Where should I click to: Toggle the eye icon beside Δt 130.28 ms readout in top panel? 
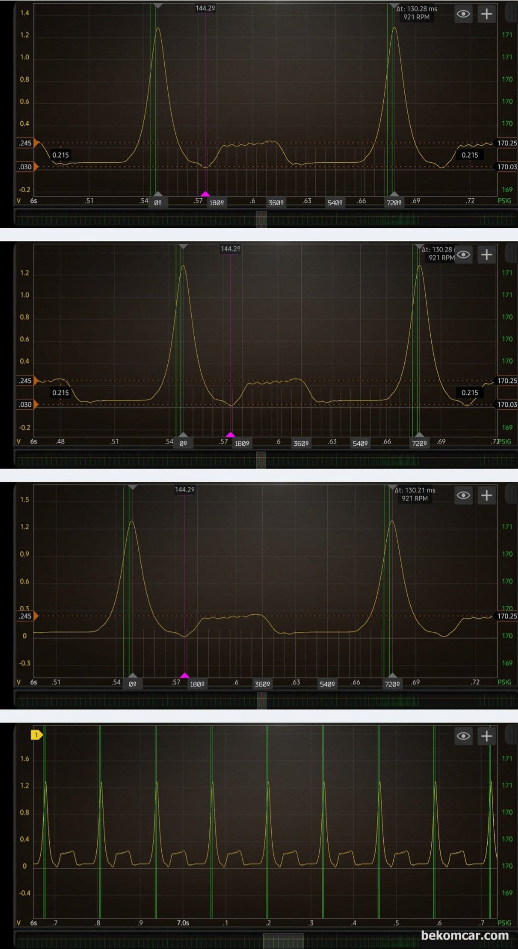point(463,14)
